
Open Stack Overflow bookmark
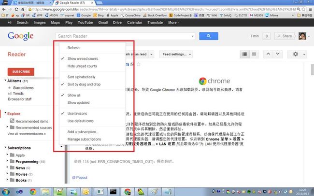pos(155,15)
